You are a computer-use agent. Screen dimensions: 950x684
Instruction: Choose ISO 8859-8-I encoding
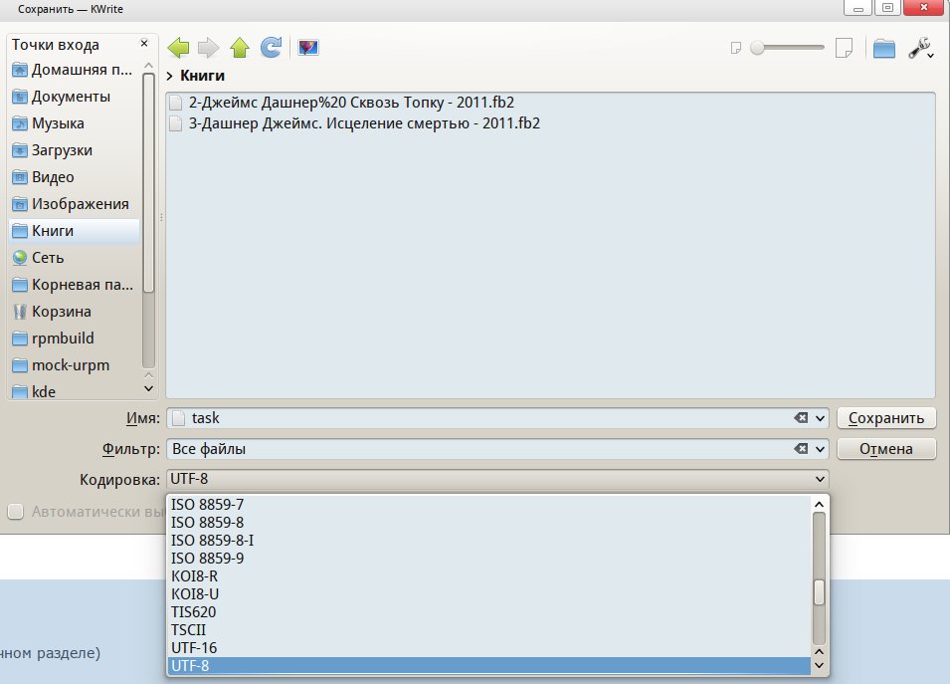click(x=489, y=541)
